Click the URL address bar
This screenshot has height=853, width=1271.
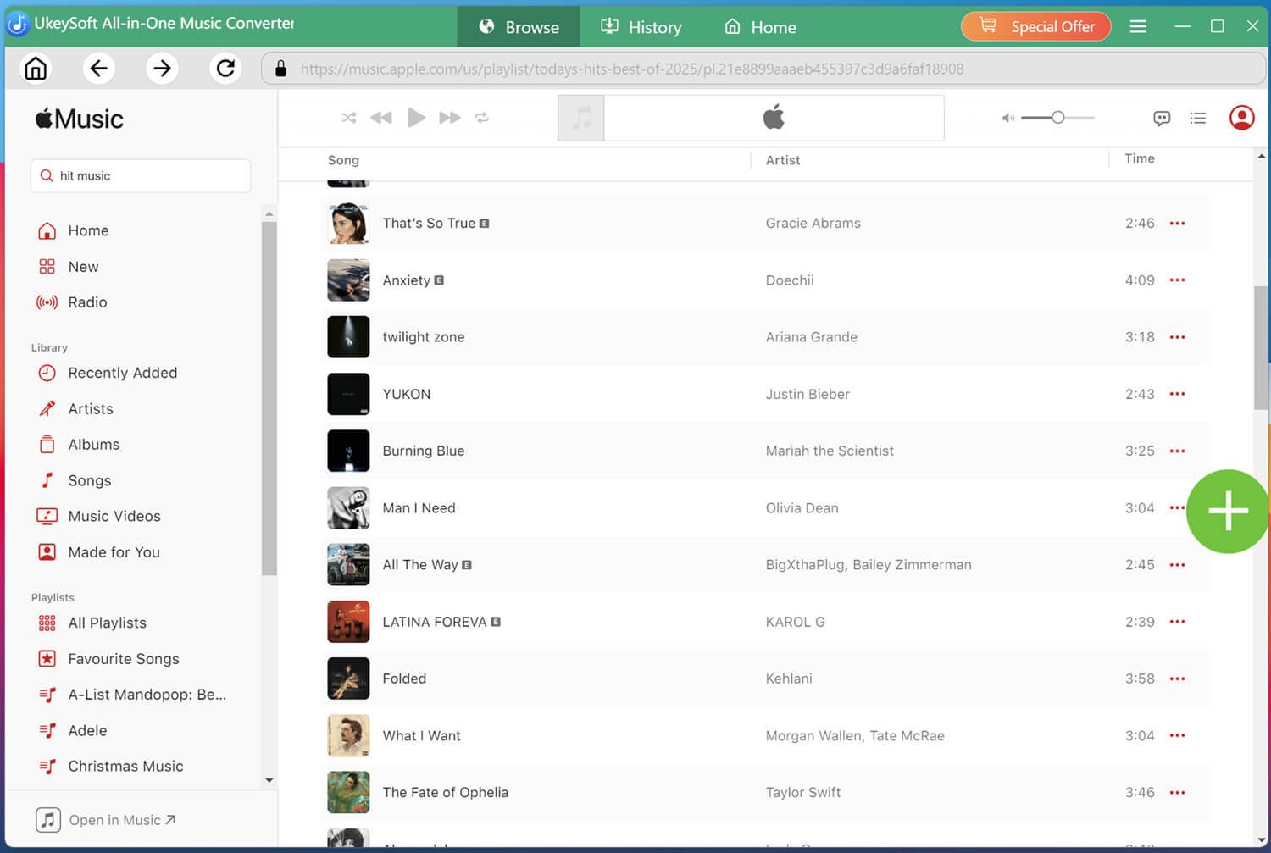click(763, 69)
